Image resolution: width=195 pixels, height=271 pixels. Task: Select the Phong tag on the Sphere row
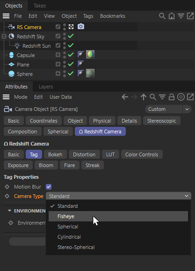tap(80, 73)
